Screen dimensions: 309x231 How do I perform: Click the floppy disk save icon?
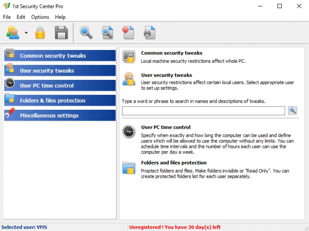(x=61, y=33)
